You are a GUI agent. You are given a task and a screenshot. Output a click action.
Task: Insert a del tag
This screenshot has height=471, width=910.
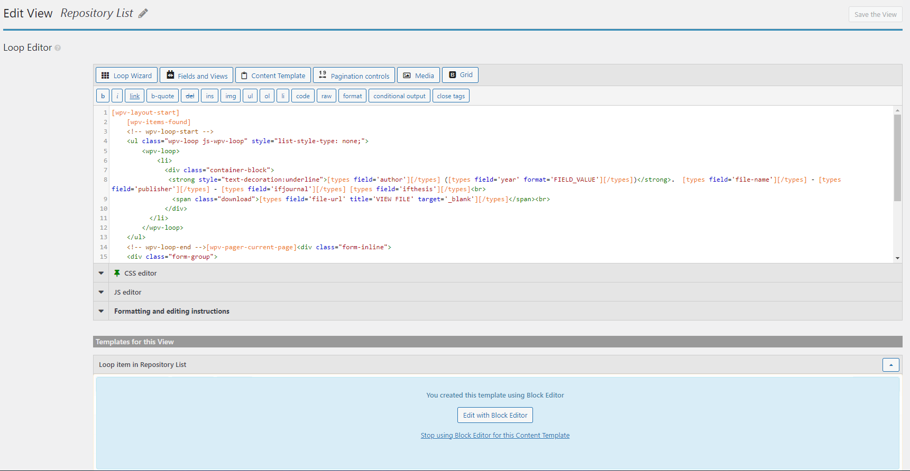click(190, 96)
